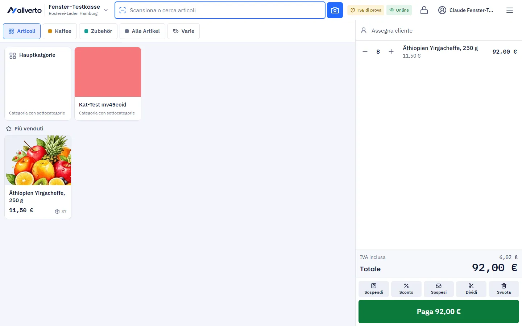Screen dimensions: 522x326
Task: Open the camera barcode scanner
Action: coord(335,10)
